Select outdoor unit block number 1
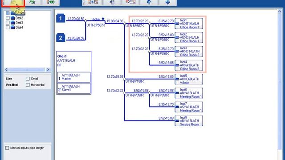This screenshot has height=160, width=285. (61, 18)
